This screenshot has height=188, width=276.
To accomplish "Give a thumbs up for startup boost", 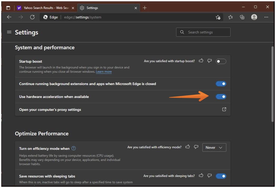I will pyautogui.click(x=201, y=61).
